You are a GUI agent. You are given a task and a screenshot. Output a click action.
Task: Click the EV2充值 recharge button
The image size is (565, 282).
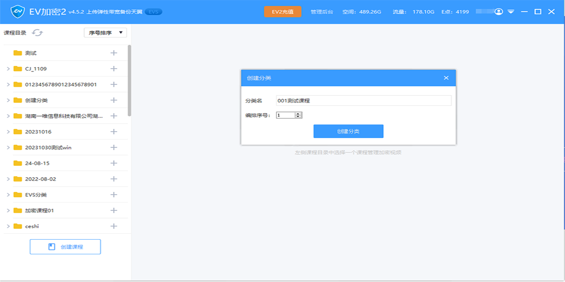point(282,12)
